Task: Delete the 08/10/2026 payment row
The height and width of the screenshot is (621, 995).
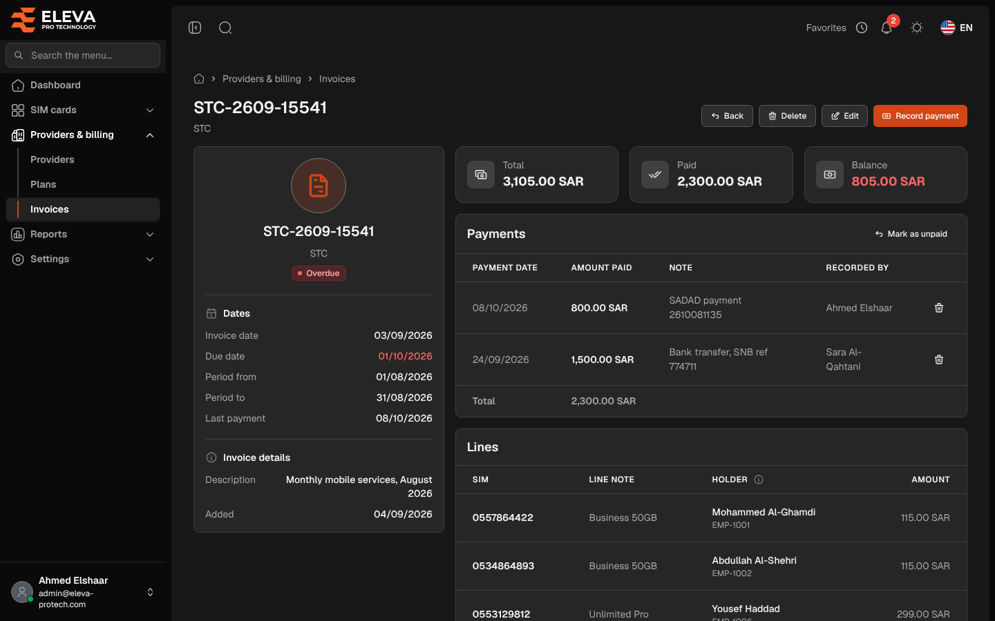Action: tap(939, 308)
